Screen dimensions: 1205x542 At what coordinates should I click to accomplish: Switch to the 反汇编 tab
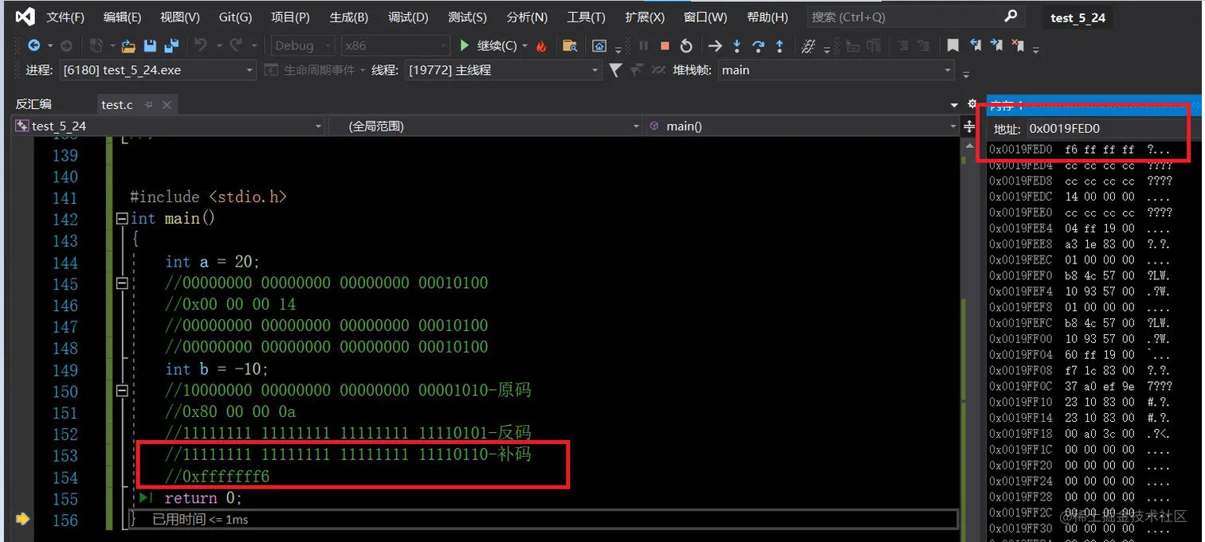coord(33,104)
